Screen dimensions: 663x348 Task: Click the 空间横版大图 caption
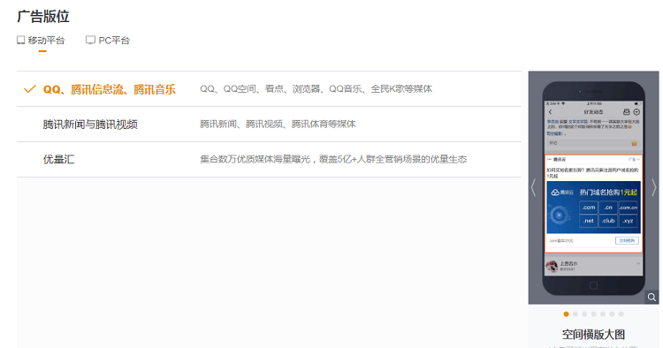click(593, 335)
